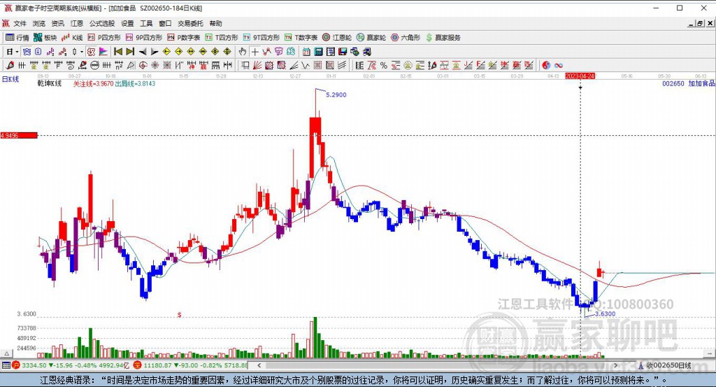Open the P四方形 square chart
Screen dimensions: 716x387
click(105, 37)
